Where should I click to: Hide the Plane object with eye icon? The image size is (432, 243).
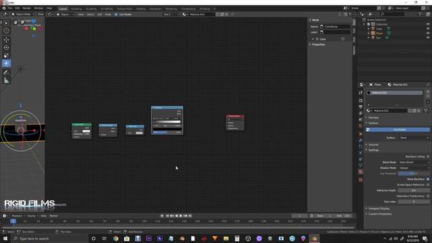tap(428, 33)
